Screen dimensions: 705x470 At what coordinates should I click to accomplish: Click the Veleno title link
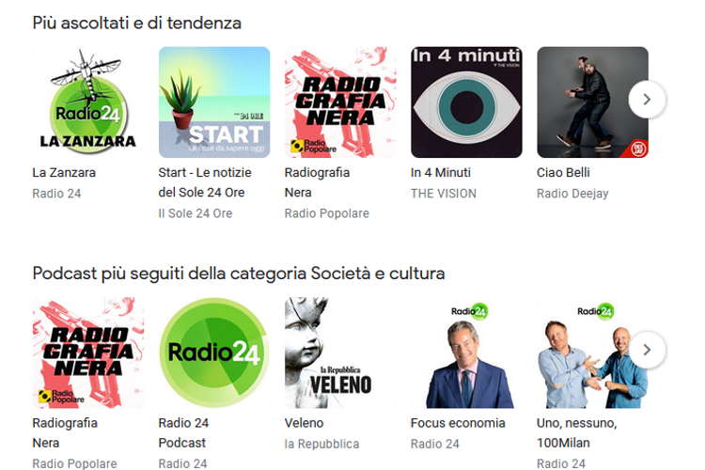[x=304, y=423]
